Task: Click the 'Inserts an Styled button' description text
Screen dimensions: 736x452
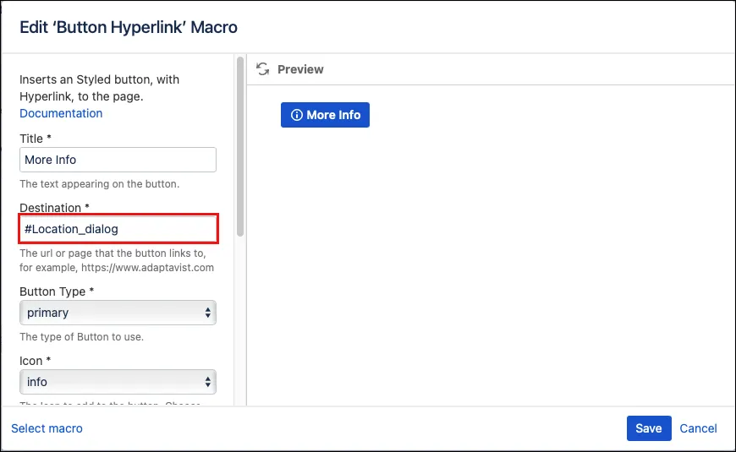Action: [99, 88]
